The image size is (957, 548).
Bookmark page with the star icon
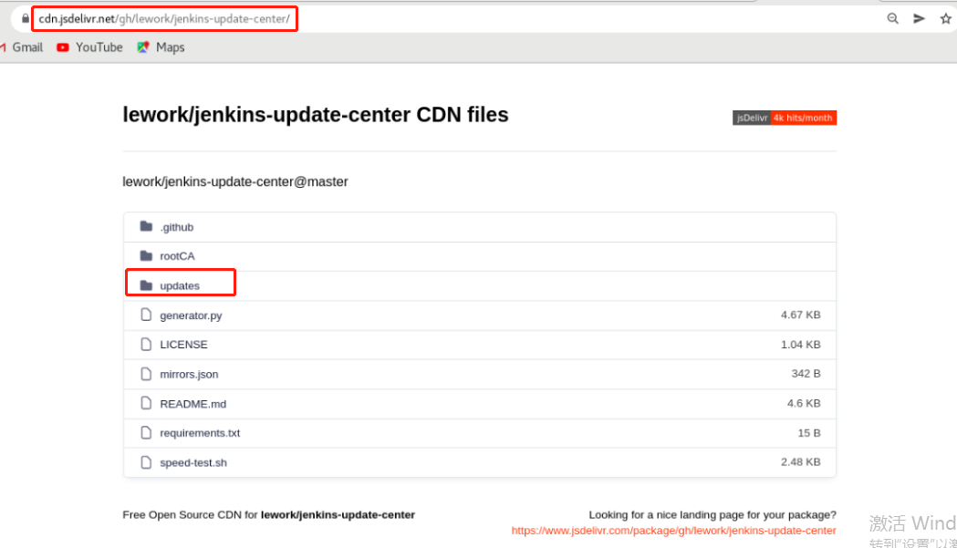pos(945,18)
